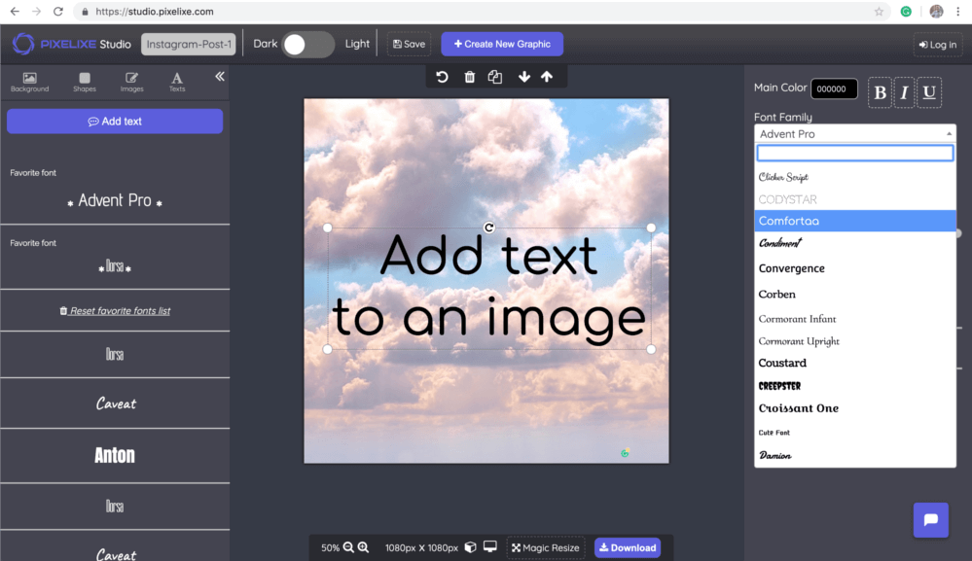Pick Croissant One in the font list
972x561 pixels.
[x=799, y=408]
